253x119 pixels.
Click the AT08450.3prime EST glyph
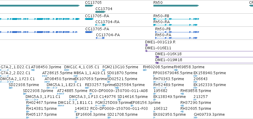[33, 70]
